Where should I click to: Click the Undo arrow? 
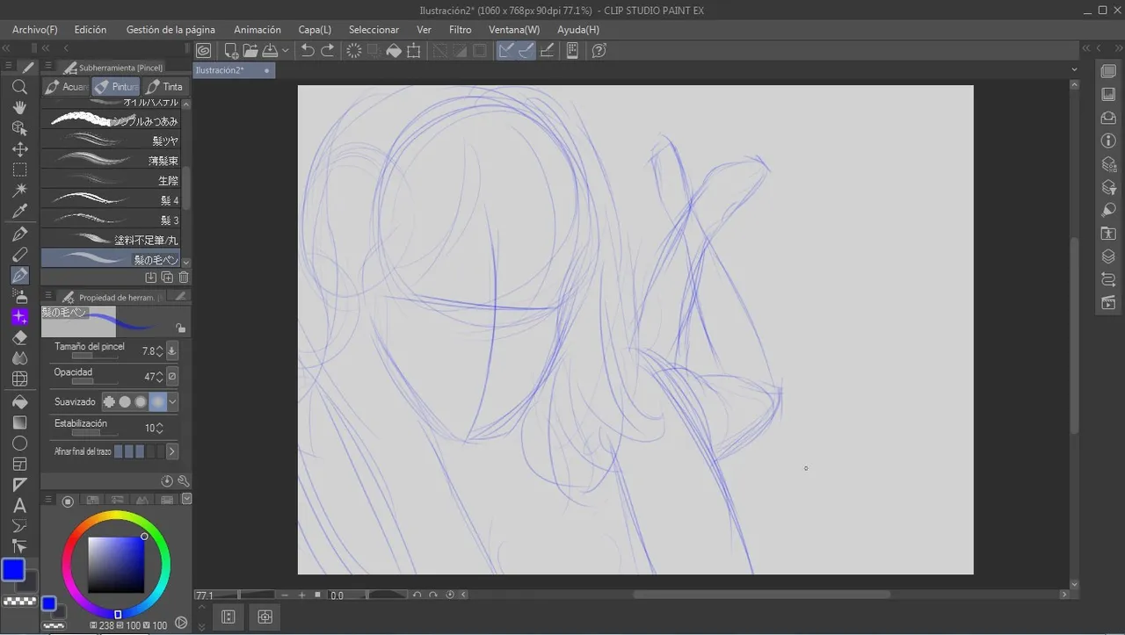308,51
